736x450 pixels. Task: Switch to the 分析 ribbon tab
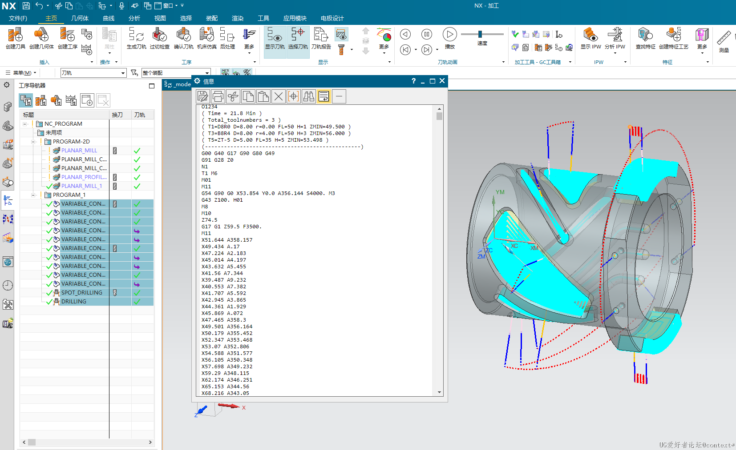tap(134, 18)
